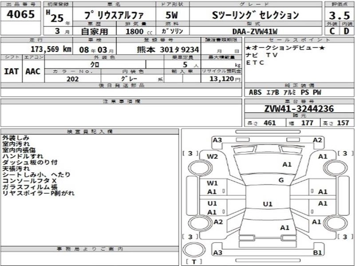Select the length value 461

[x=270, y=123]
